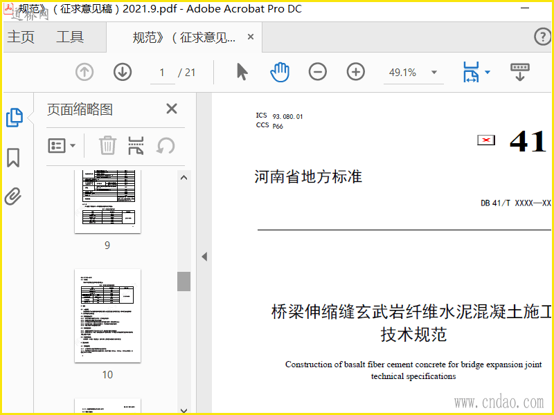Zoom out with minus icon
This screenshot has width=554, height=415.
[318, 72]
